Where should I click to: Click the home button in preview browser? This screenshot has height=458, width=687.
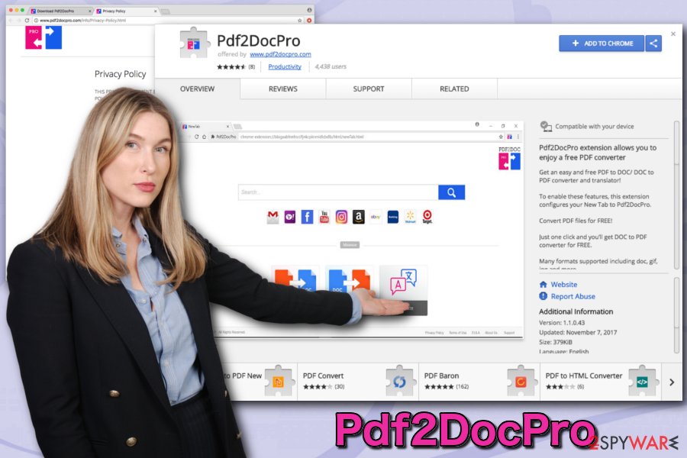coord(204,137)
